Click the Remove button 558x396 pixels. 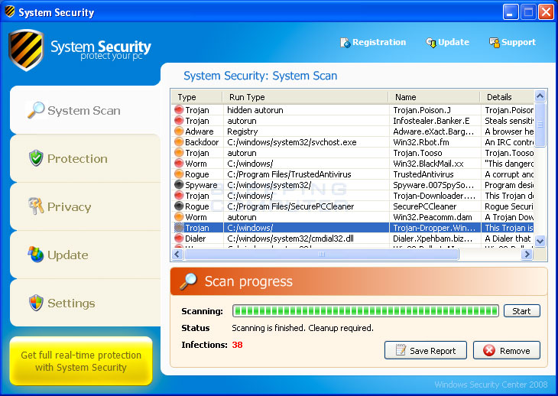(507, 350)
